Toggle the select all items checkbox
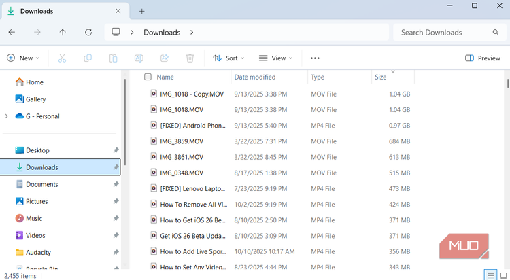The height and width of the screenshot is (280, 510). pos(148,77)
